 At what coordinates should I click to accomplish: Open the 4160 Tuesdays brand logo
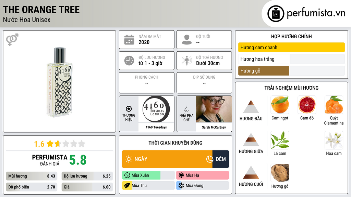click(x=156, y=109)
